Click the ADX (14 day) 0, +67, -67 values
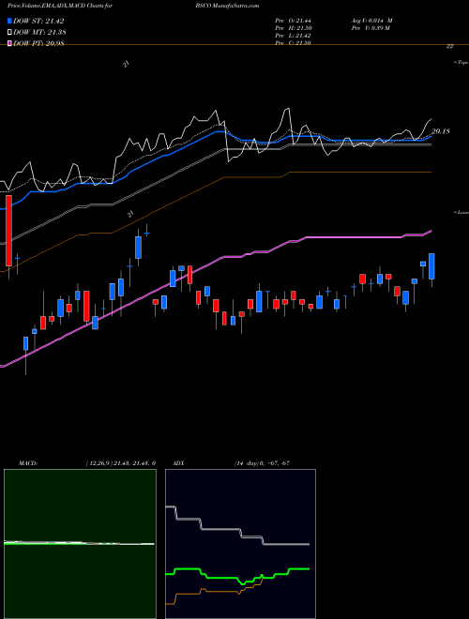469x619 pixels. 262,463
